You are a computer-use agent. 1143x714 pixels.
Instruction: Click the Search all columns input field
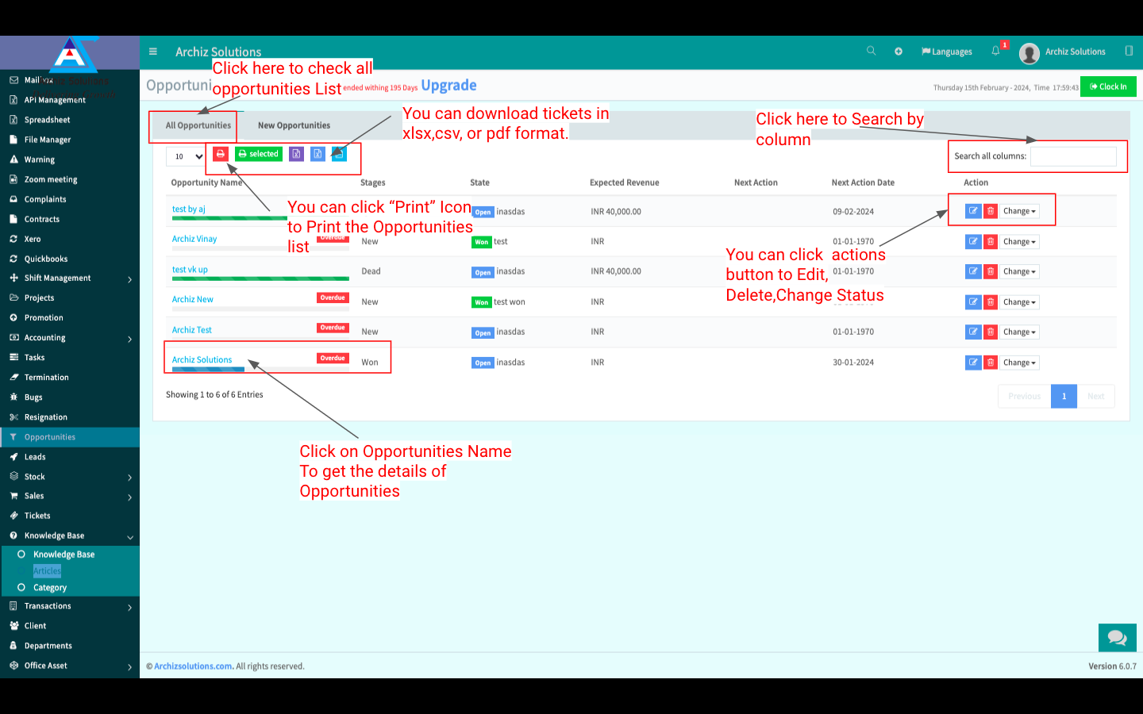click(1073, 156)
